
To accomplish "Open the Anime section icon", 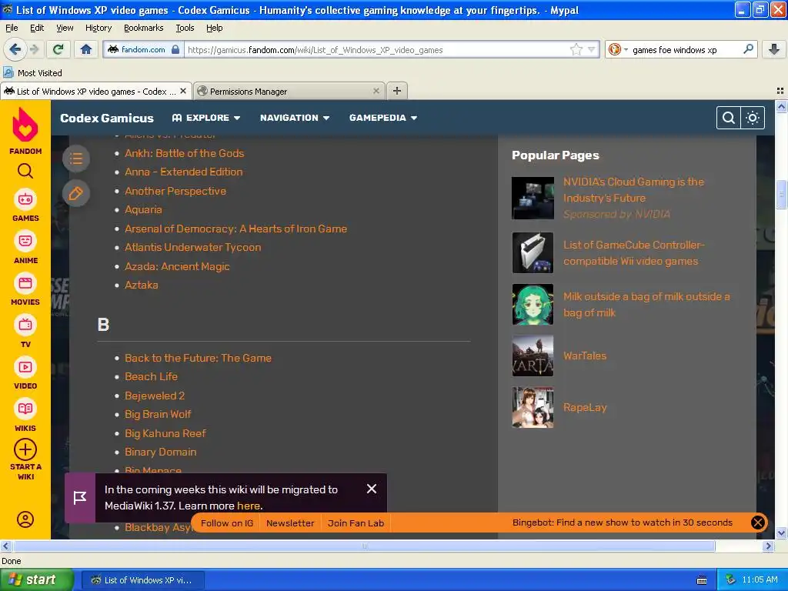I will click(x=25, y=241).
